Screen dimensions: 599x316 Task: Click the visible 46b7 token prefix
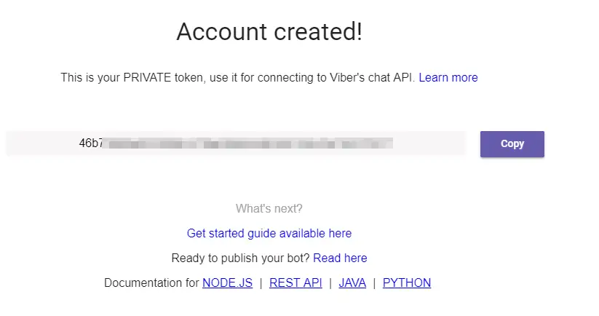pos(91,143)
